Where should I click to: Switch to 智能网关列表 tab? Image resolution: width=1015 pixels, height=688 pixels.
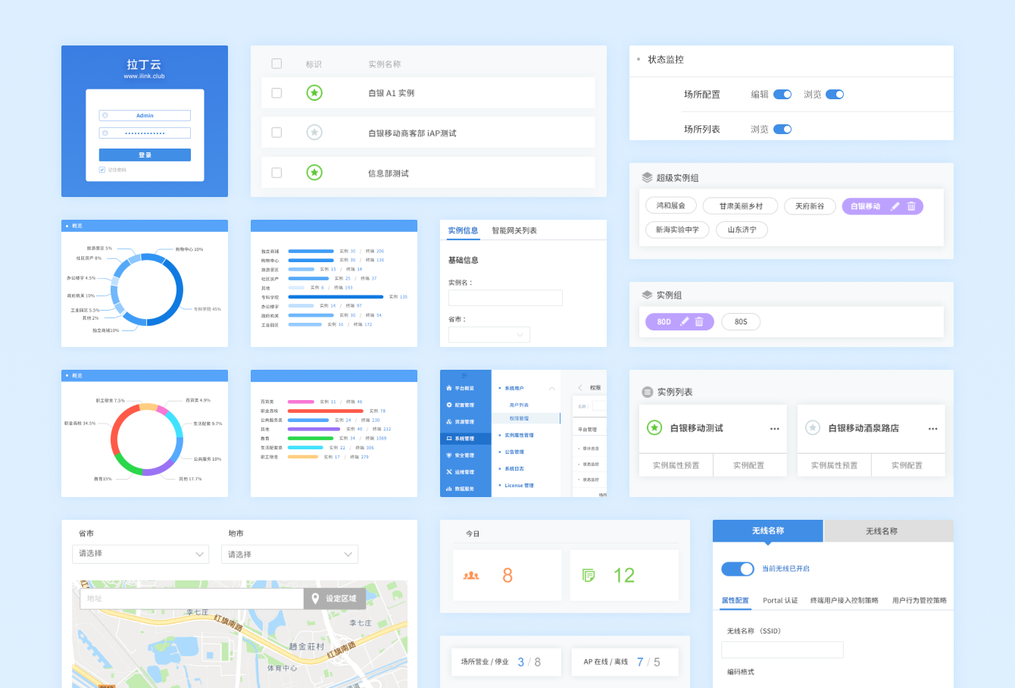click(514, 230)
